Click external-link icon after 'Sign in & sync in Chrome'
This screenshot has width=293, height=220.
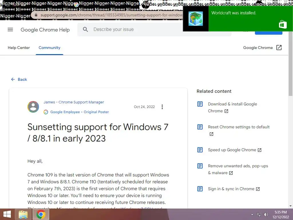click(258, 189)
